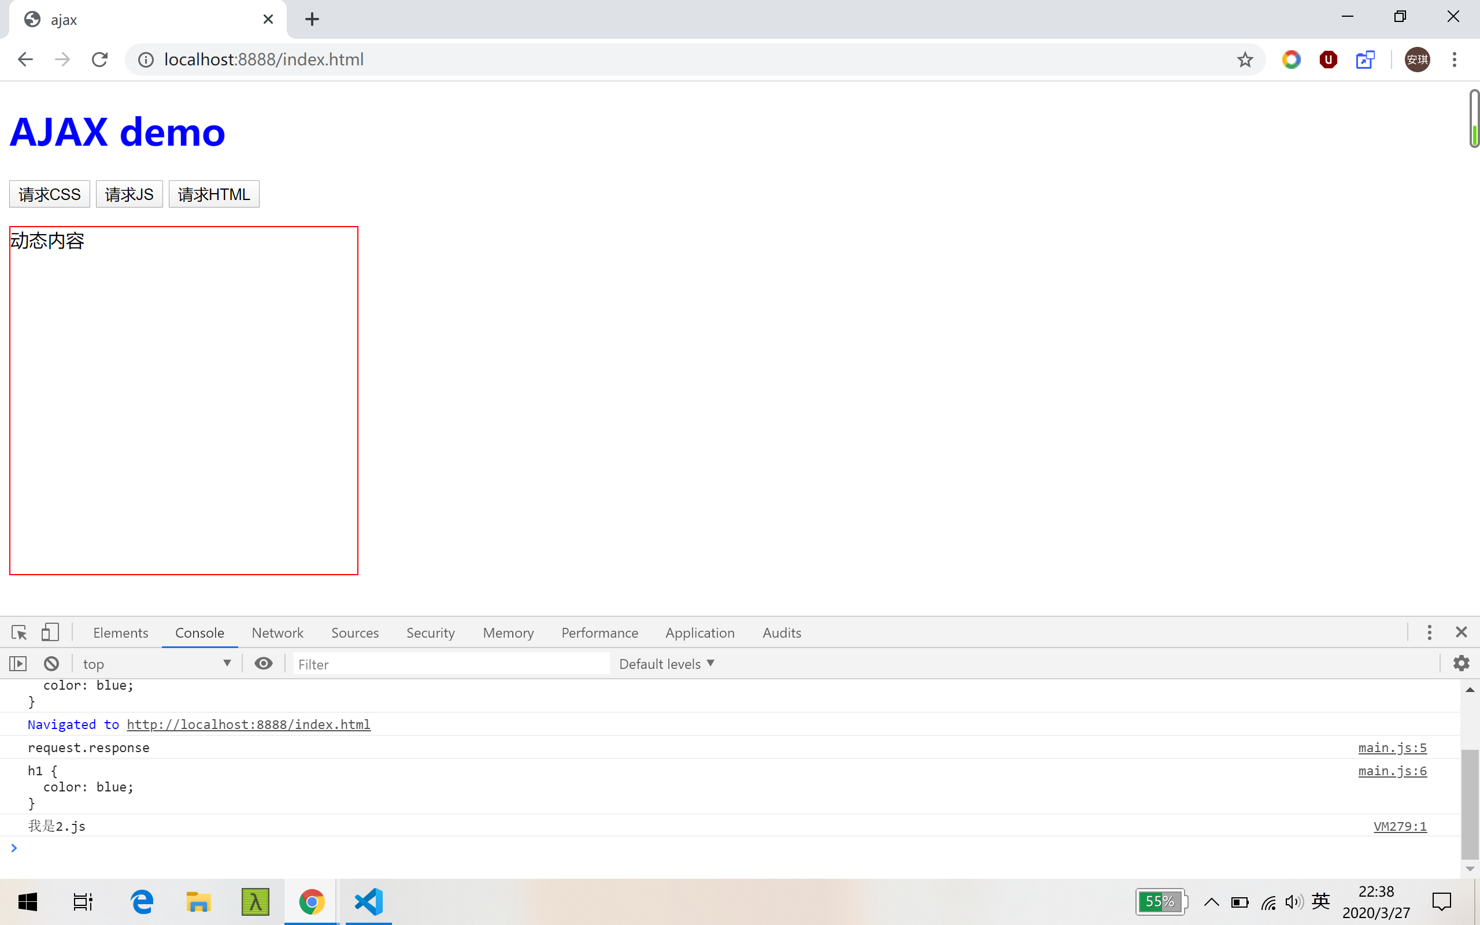Viewport: 1480px width, 925px height.
Task: Toggle the device toolbar icon
Action: point(50,632)
